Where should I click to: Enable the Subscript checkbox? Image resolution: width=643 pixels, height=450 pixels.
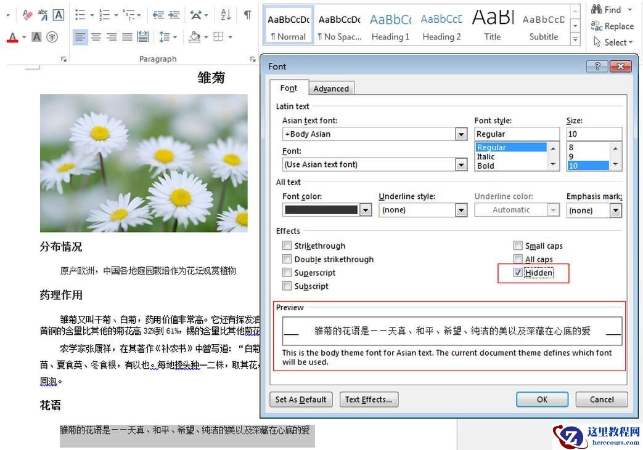pyautogui.click(x=287, y=286)
